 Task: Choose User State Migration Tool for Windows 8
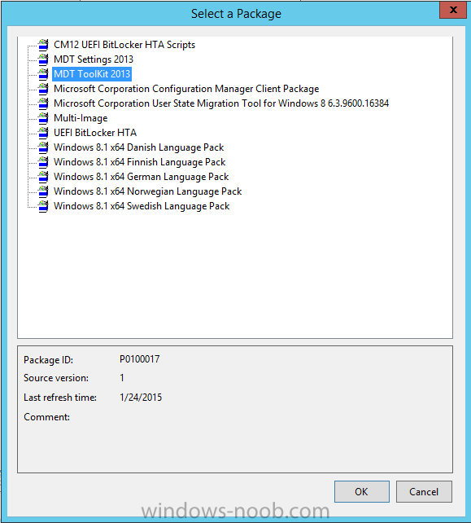(x=221, y=103)
